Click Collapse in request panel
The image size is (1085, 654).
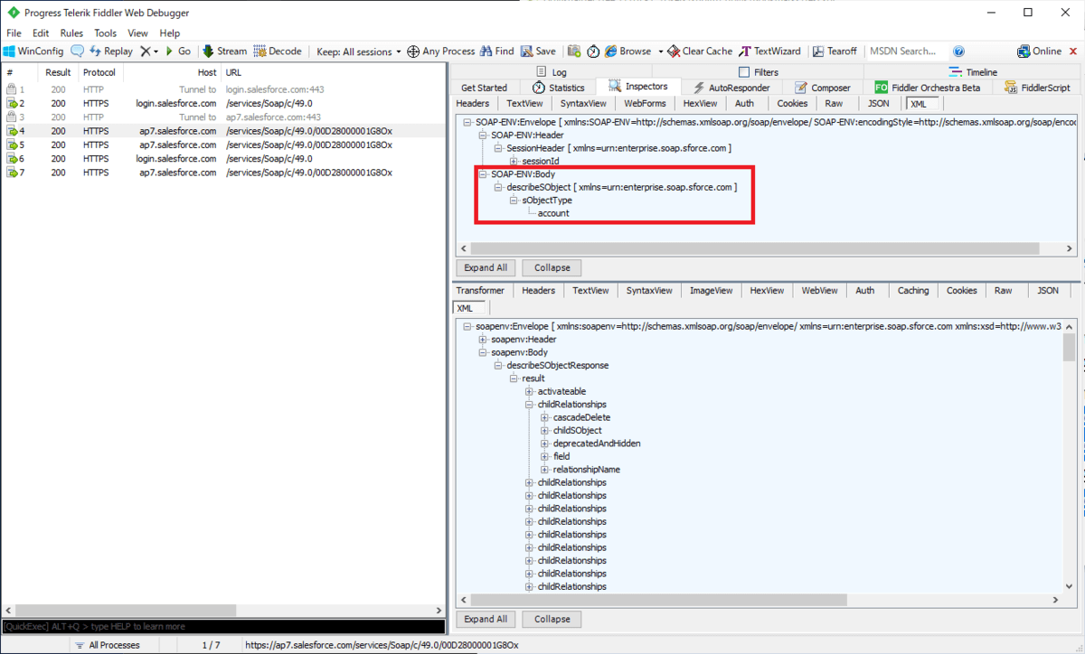(552, 267)
